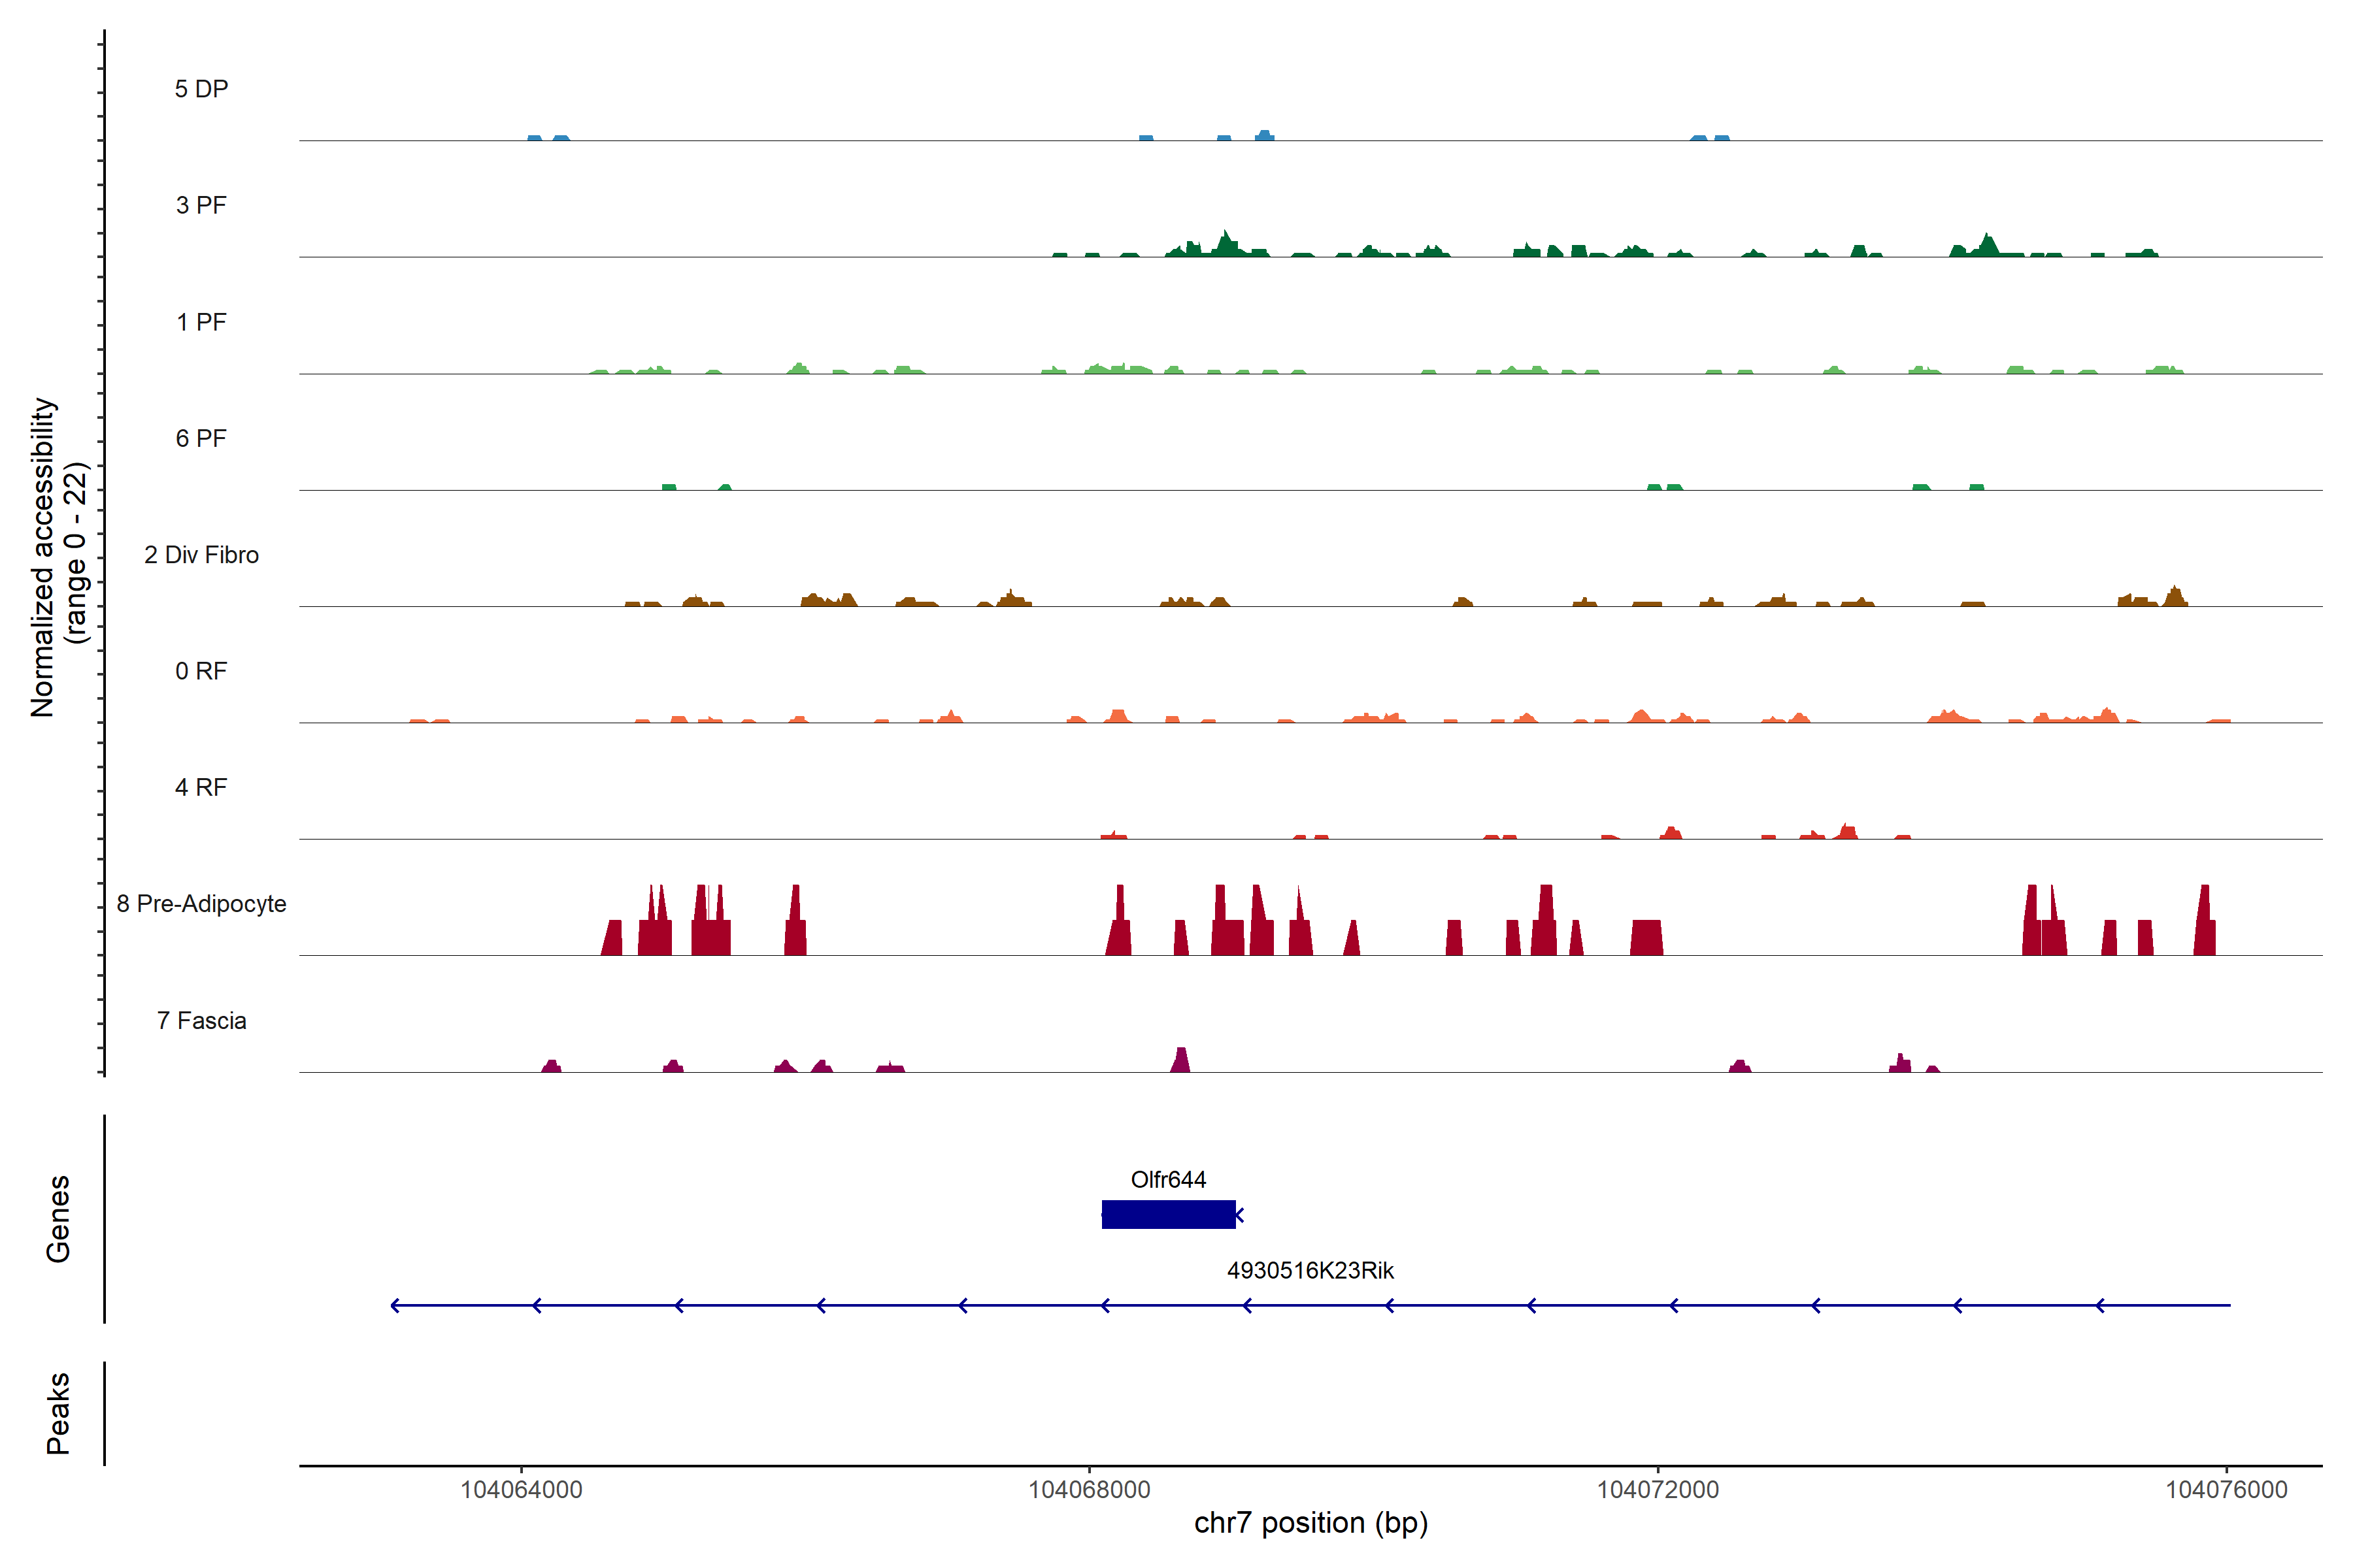
Task: Click the 4930516K23Rik gene label
Action: 1310,1270
